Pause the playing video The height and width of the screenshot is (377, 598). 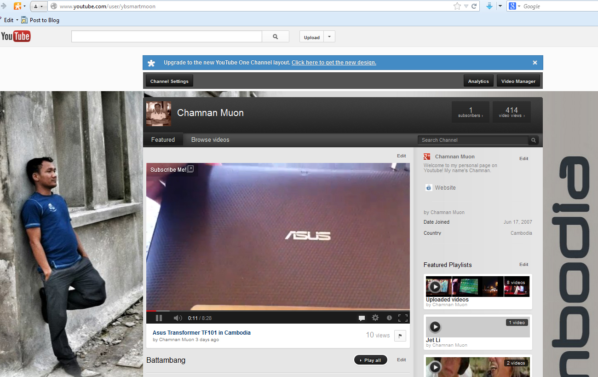[x=159, y=318]
